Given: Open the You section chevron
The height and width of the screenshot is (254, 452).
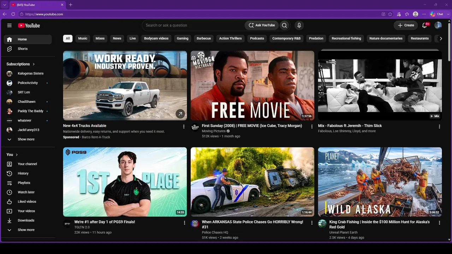Looking at the screenshot, I should [17, 155].
